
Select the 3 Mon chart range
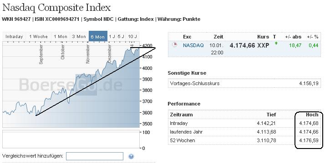click(x=79, y=37)
